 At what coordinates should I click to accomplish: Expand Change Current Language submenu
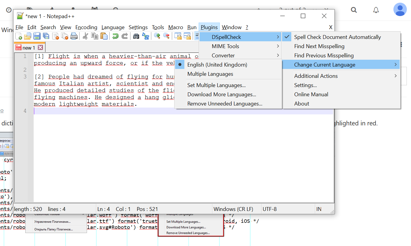(x=341, y=65)
